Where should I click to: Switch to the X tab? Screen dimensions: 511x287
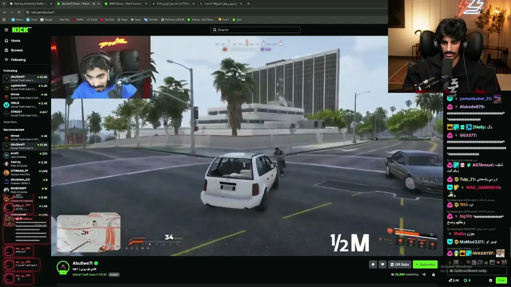coord(220,4)
